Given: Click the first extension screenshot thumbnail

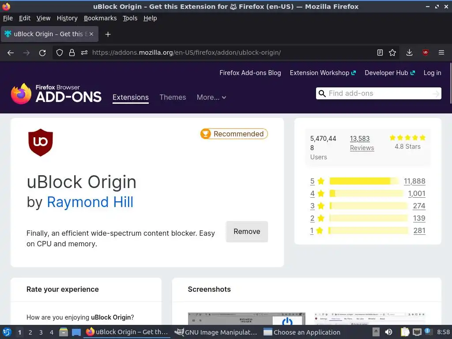Looking at the screenshot, I should click(246, 319).
